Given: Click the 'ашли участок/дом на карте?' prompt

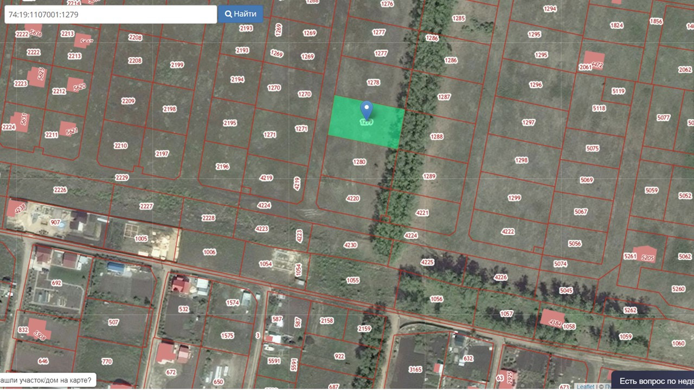Looking at the screenshot, I should pyautogui.click(x=48, y=380).
